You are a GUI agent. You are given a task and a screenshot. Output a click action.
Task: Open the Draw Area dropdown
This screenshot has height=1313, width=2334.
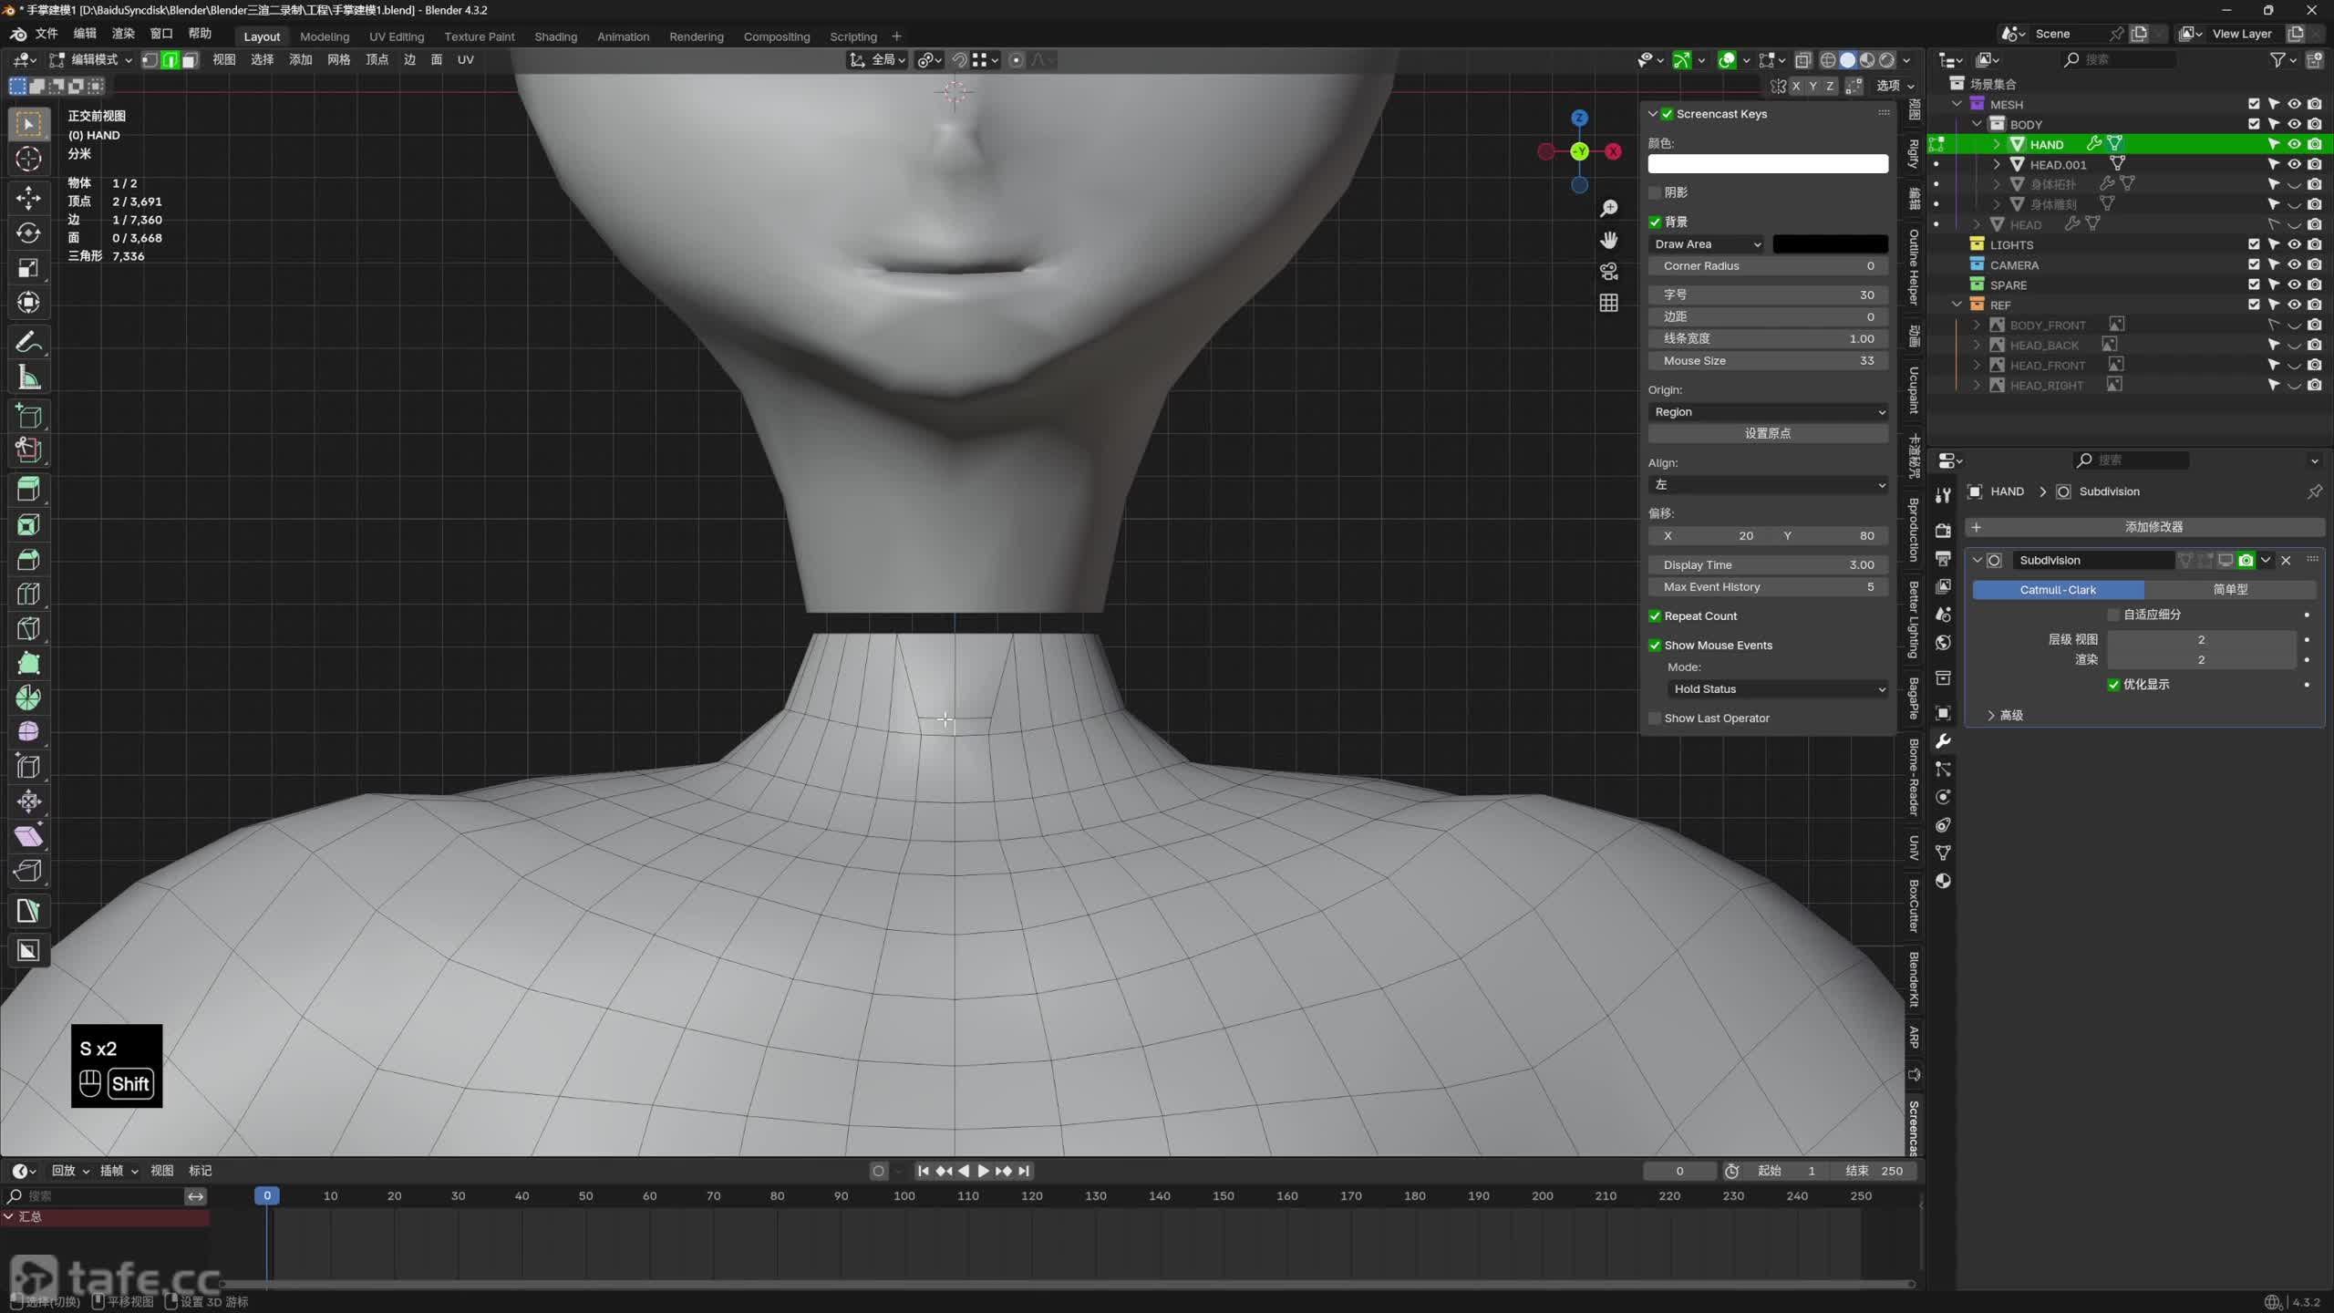tap(1707, 244)
